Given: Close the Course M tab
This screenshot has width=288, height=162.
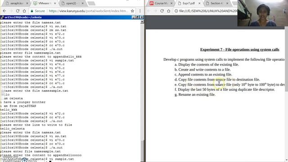Looking at the screenshot, I should pos(171,3).
